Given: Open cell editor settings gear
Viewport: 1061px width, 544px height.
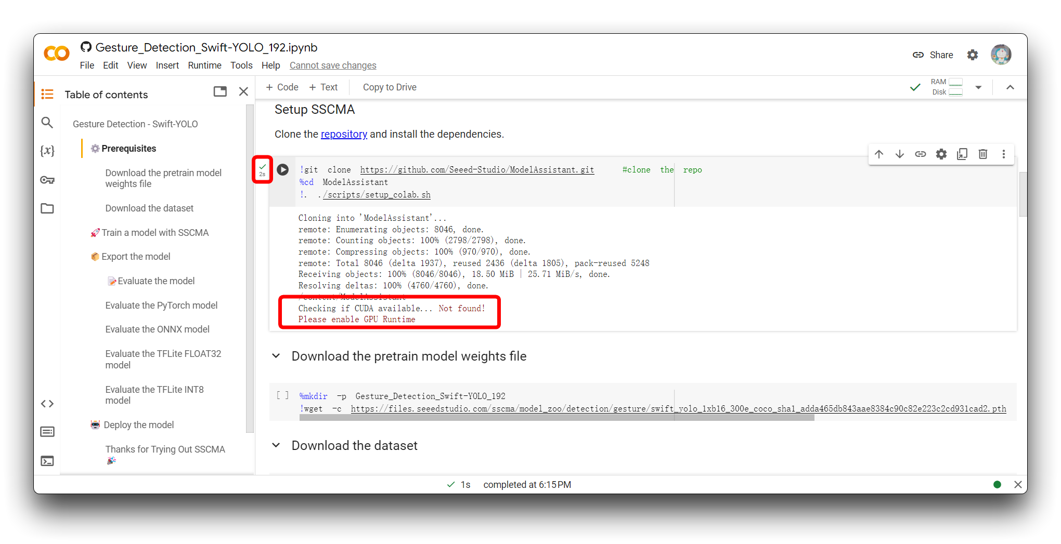Looking at the screenshot, I should [941, 154].
